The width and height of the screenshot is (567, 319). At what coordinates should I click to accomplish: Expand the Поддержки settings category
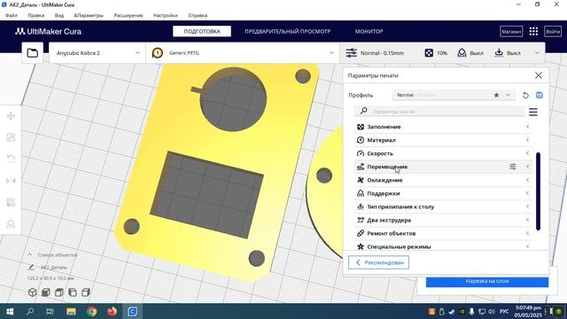click(443, 193)
